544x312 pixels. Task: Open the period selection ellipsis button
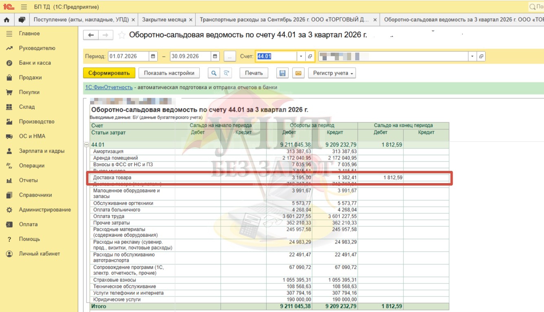pos(230,56)
